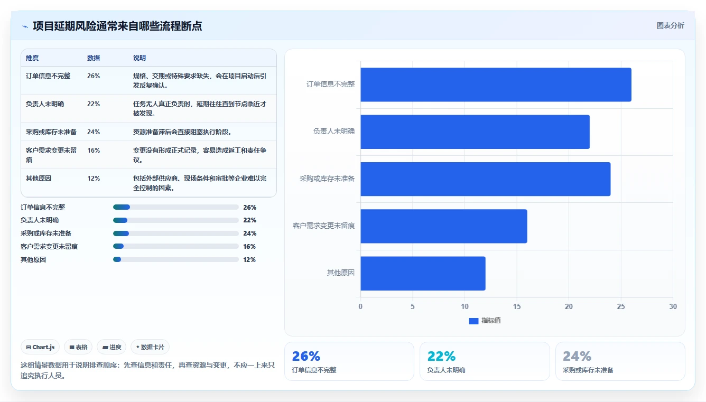
Task: Open the 24% 采购或库存未准备 data card
Action: (x=620, y=361)
